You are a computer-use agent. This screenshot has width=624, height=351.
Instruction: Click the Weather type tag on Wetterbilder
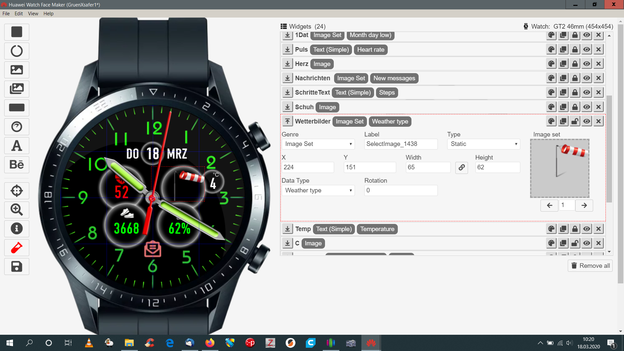tap(390, 121)
